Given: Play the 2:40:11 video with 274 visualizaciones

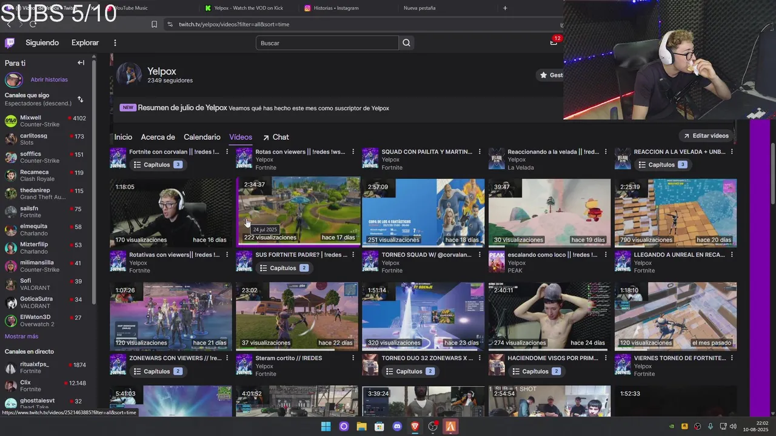Looking at the screenshot, I should [549, 316].
